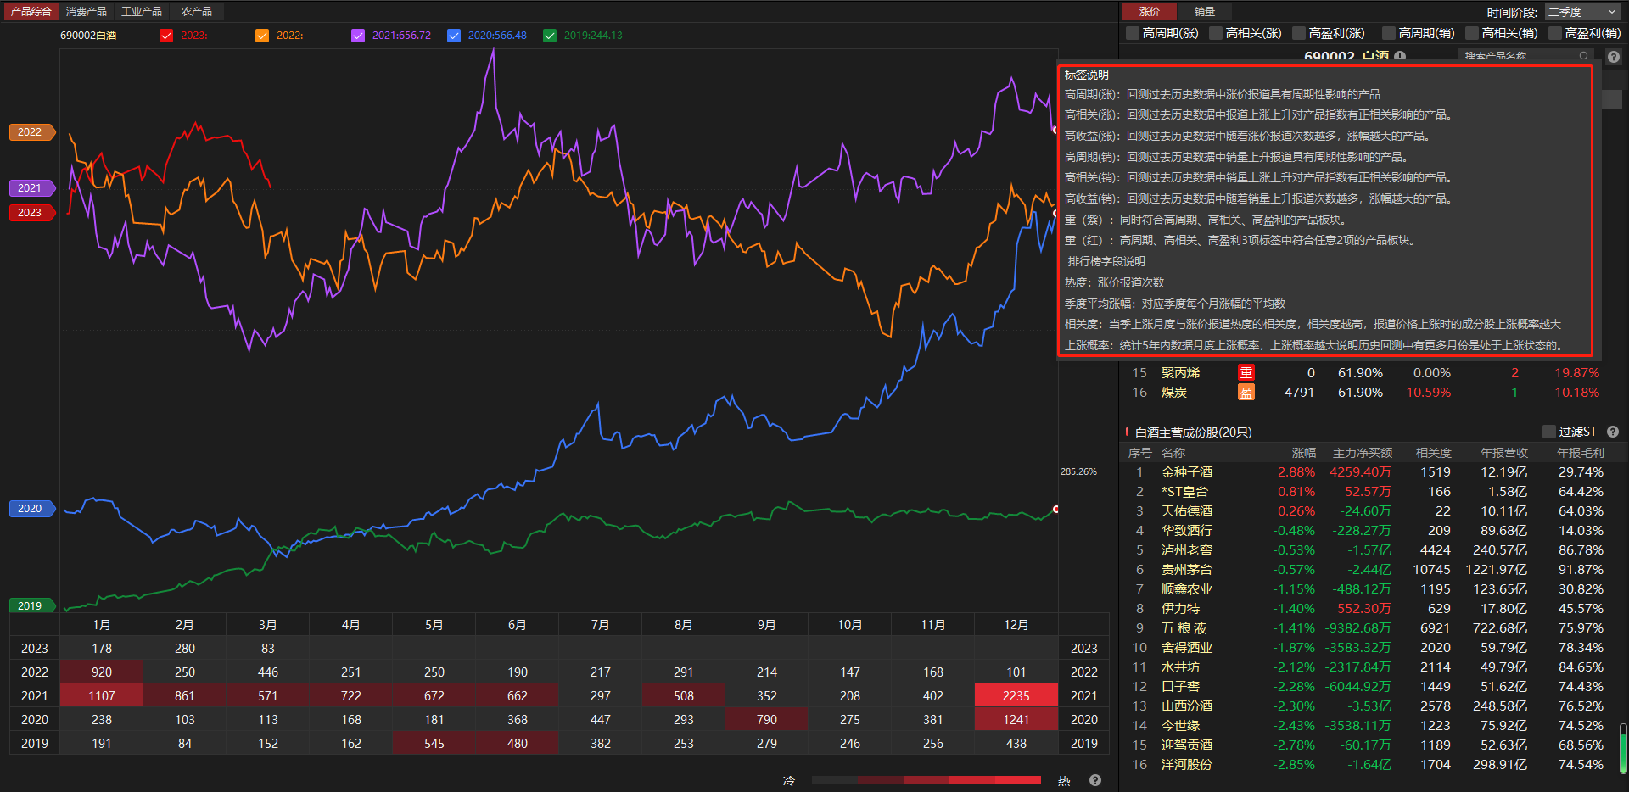Sort stocks by 名称 column header
This screenshot has height=792, width=1629.
1173,453
